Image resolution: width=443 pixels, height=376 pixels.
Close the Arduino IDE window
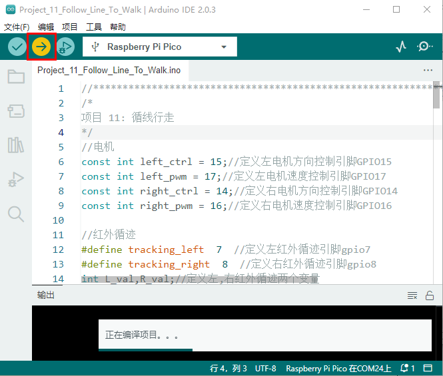(x=427, y=9)
